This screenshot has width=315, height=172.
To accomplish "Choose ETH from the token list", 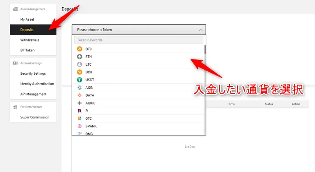I will coord(139,57).
